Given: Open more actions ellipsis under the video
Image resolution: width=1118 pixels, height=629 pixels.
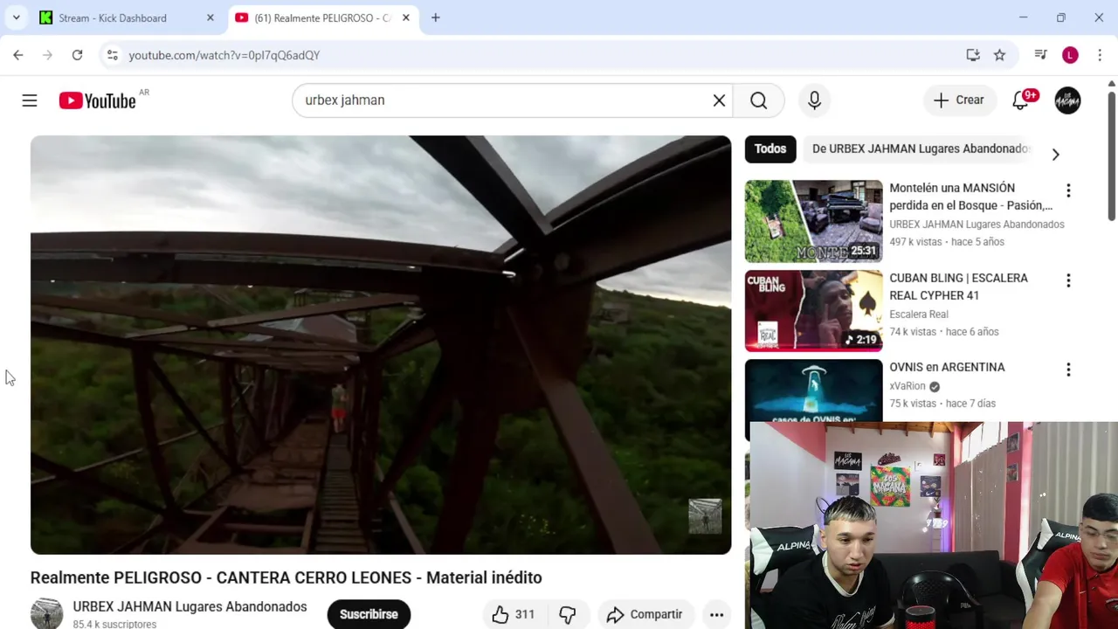Looking at the screenshot, I should (x=716, y=614).
